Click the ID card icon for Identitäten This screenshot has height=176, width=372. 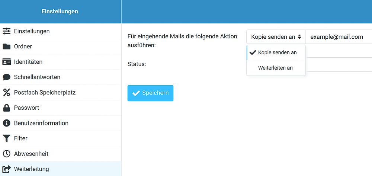pyautogui.click(x=7, y=62)
